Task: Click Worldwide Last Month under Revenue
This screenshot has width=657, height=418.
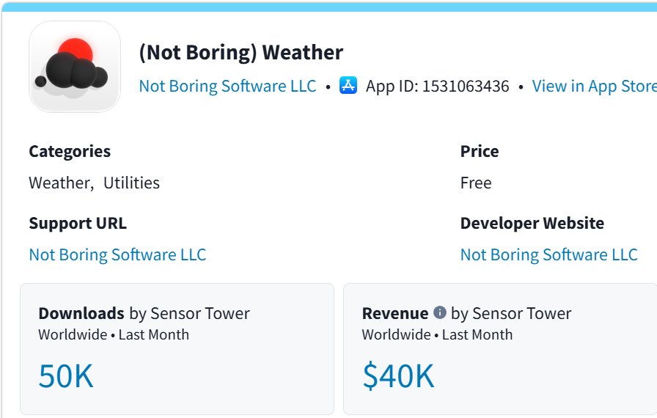Action: click(x=438, y=334)
